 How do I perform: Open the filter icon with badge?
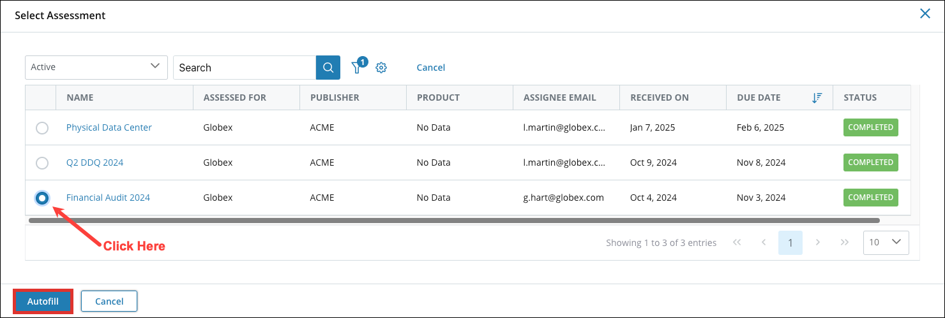click(358, 66)
